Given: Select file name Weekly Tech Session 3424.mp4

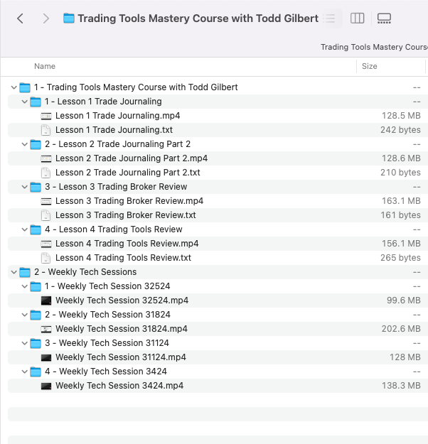Looking at the screenshot, I should coord(119,386).
